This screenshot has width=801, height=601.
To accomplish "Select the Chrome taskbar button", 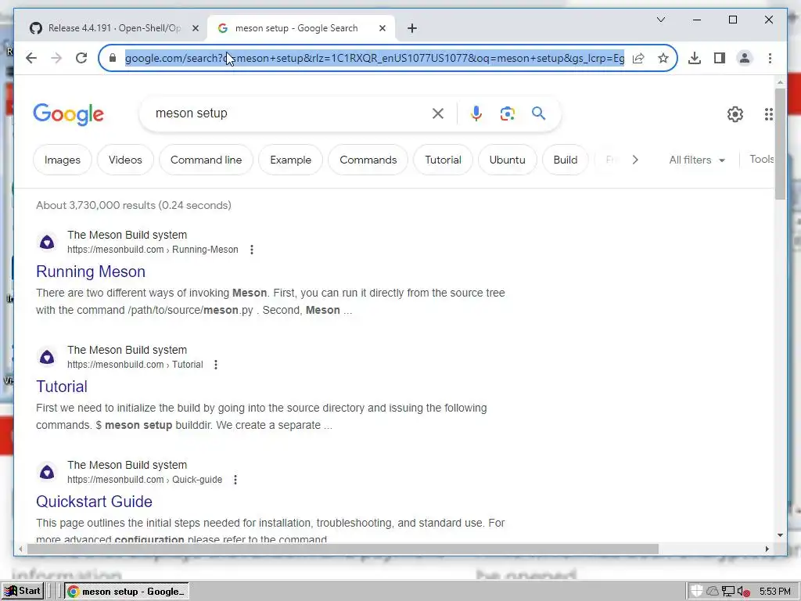I will coord(127,592).
